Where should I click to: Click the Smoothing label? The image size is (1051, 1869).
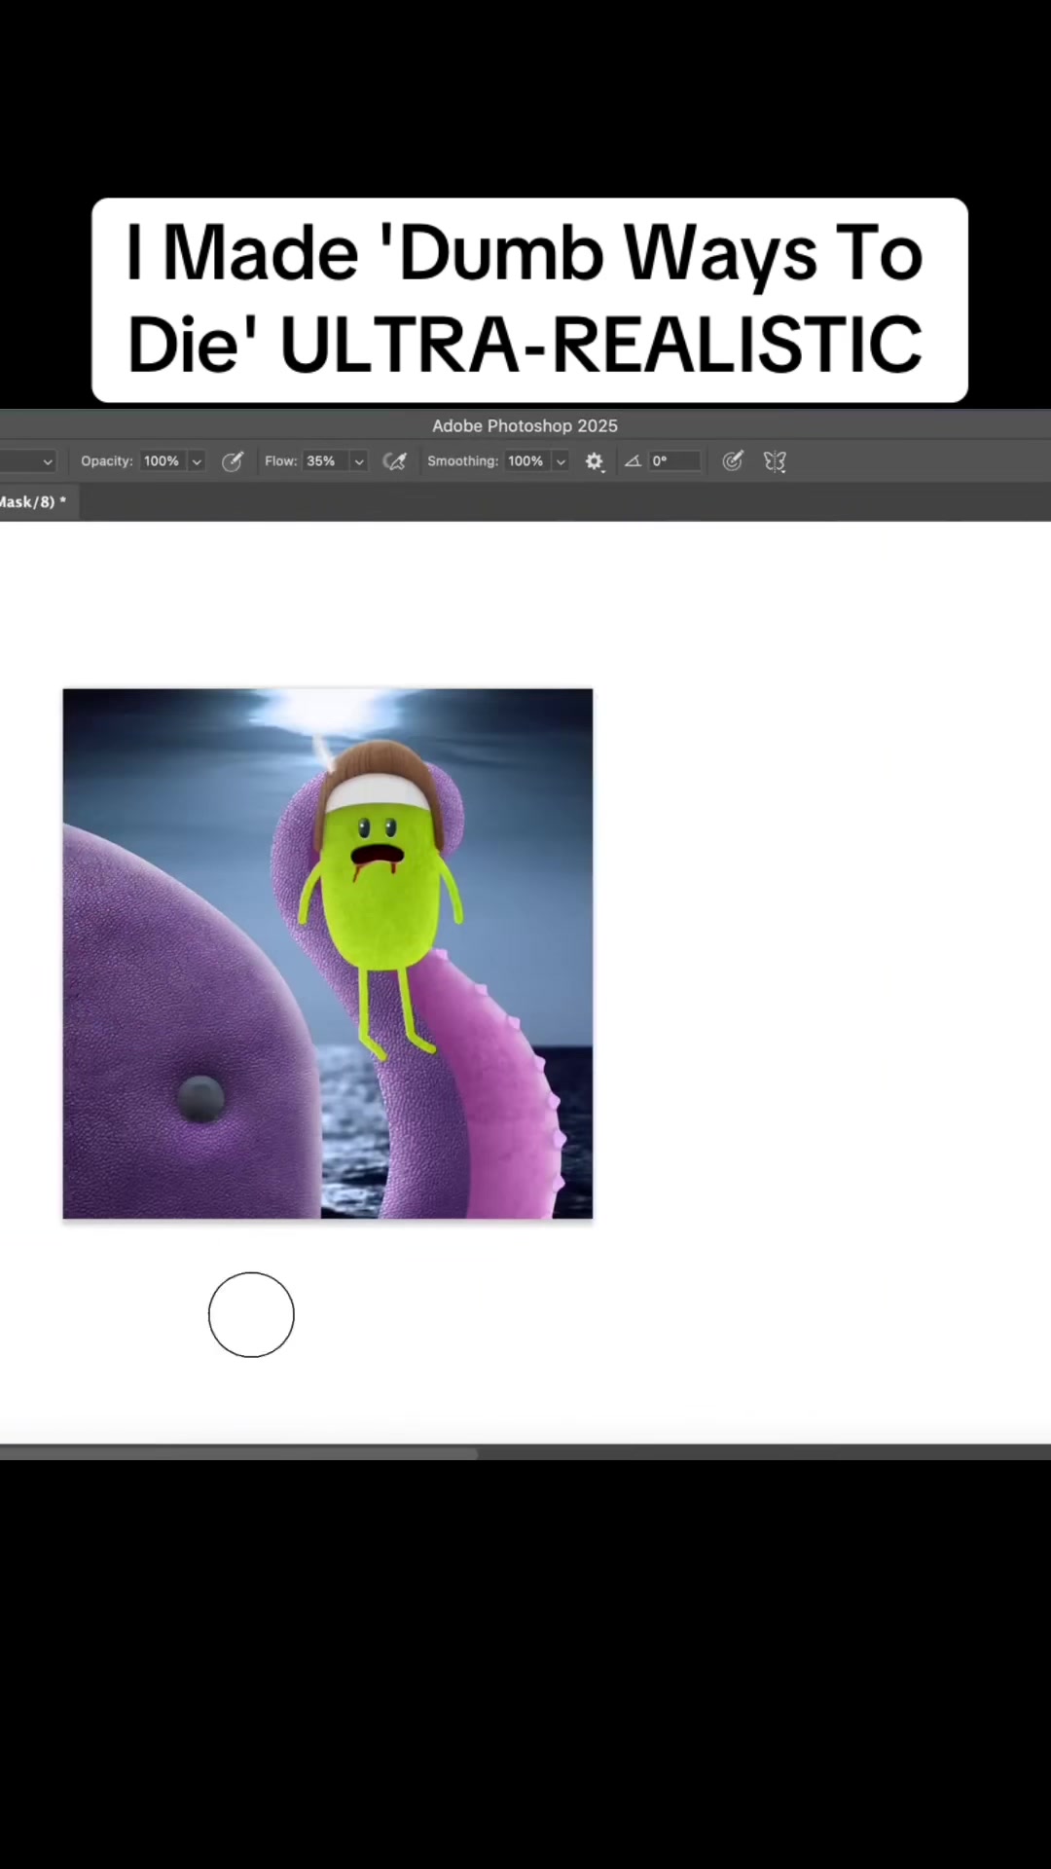tap(463, 461)
